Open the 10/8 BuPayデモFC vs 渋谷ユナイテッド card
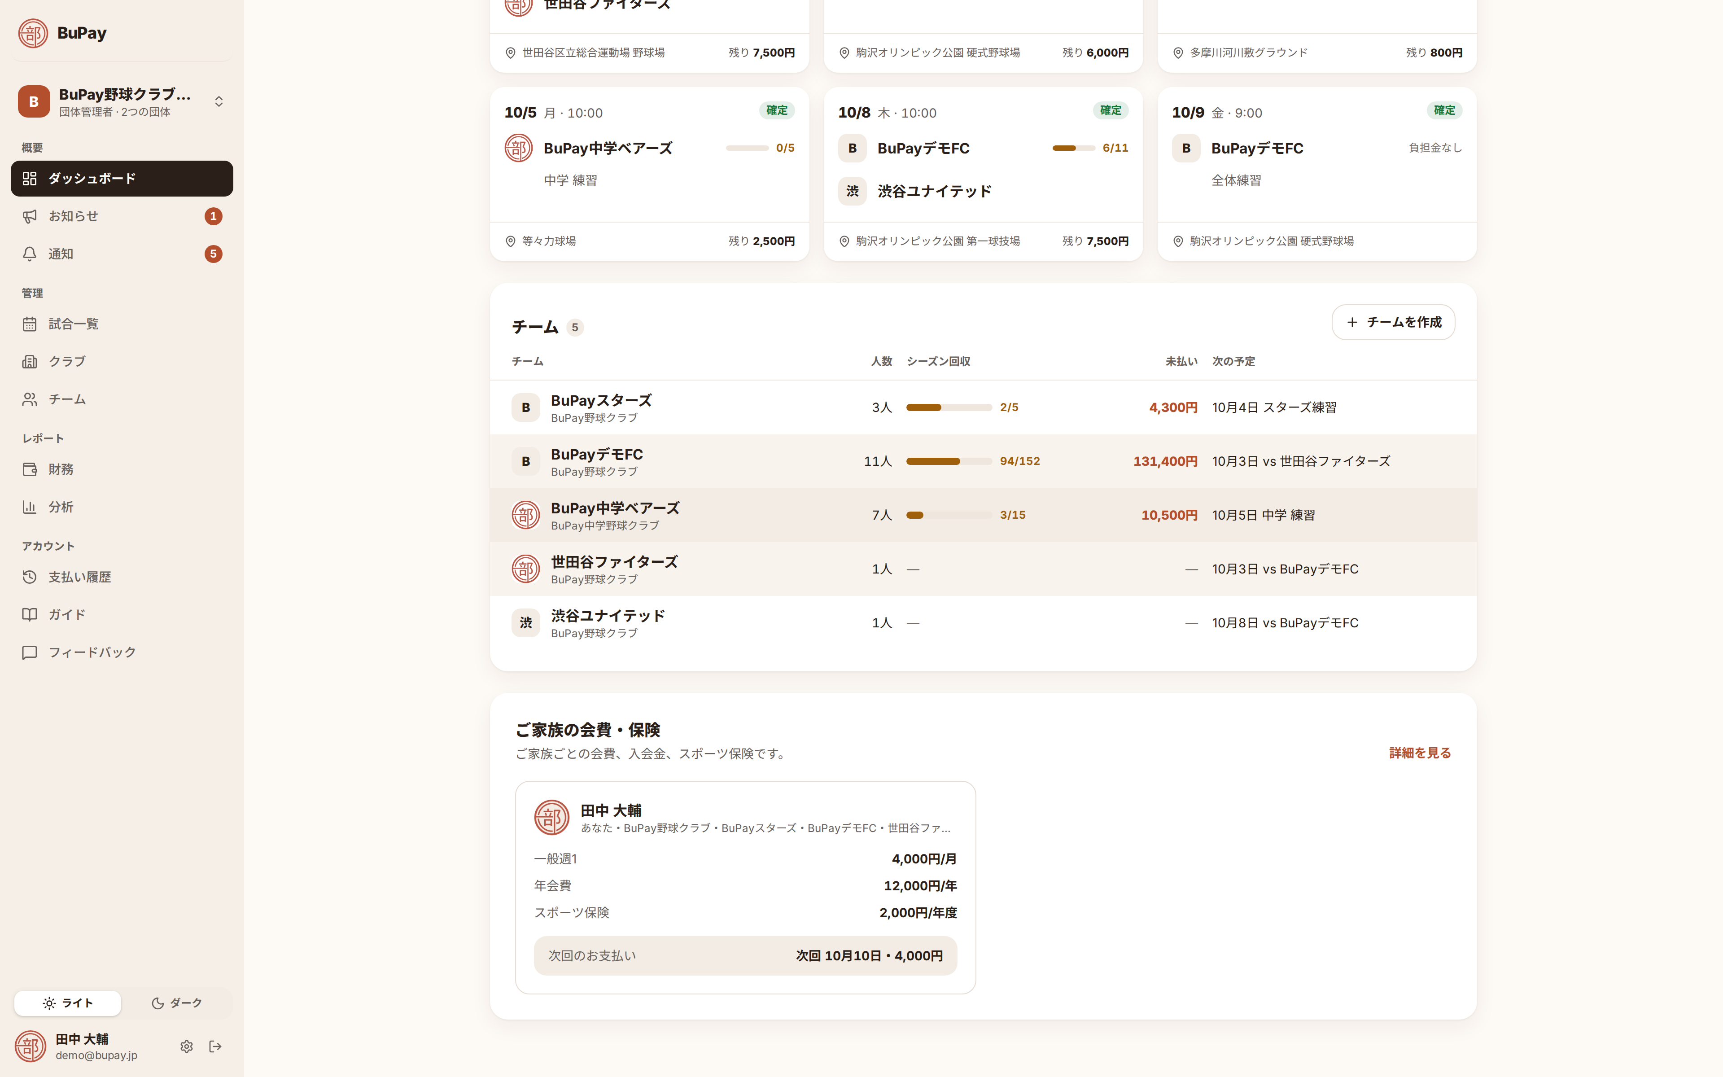Image resolution: width=1723 pixels, height=1077 pixels. tap(983, 174)
